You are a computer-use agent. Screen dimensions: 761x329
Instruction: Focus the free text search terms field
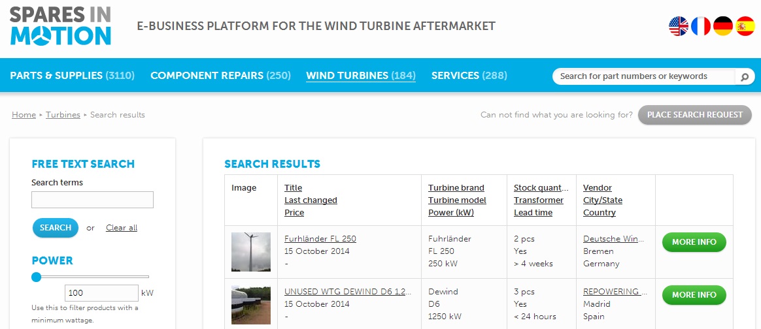coord(92,200)
